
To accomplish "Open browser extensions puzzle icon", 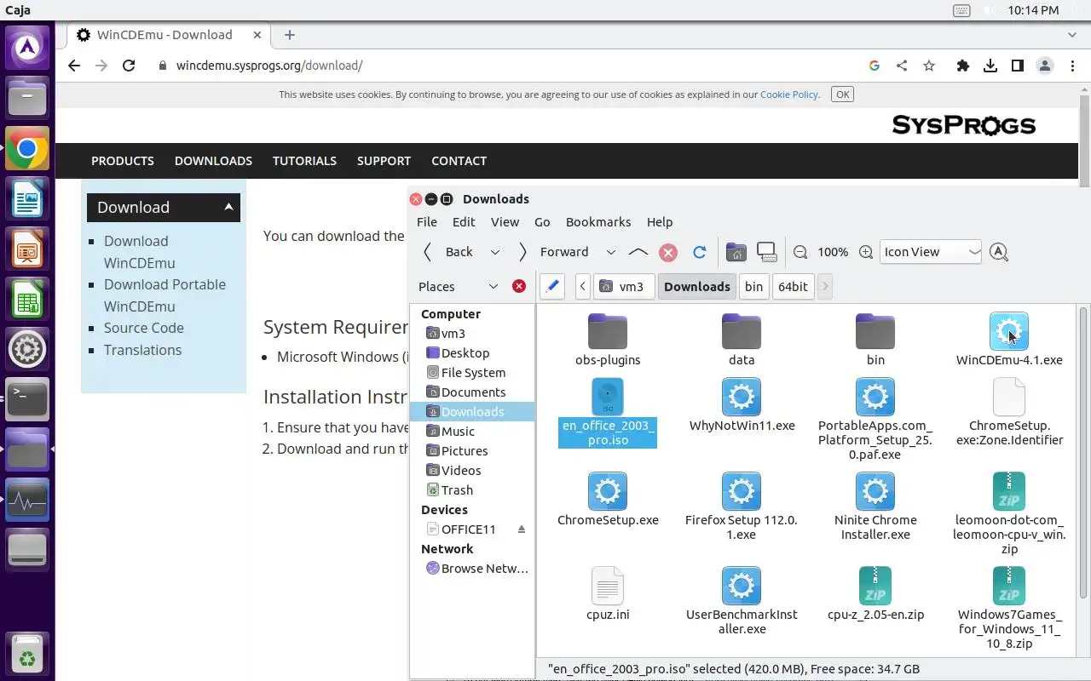I will click(963, 66).
